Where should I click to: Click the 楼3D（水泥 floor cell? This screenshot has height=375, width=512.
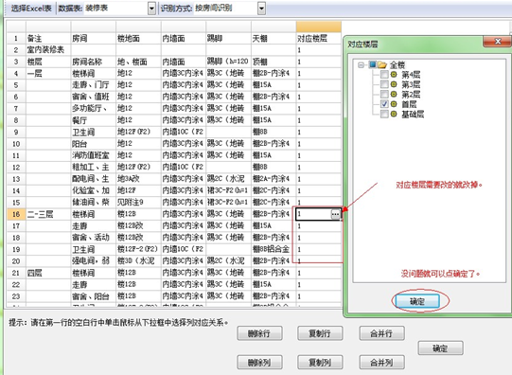coord(138,261)
